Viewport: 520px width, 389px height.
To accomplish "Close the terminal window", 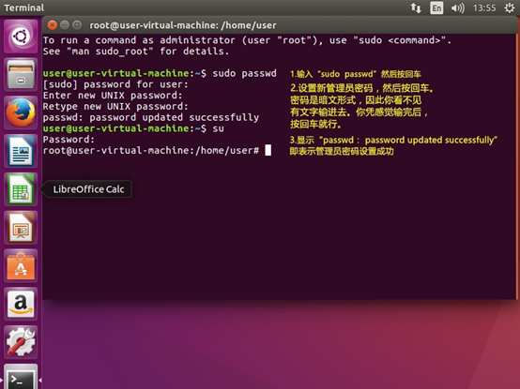I will pyautogui.click(x=52, y=24).
